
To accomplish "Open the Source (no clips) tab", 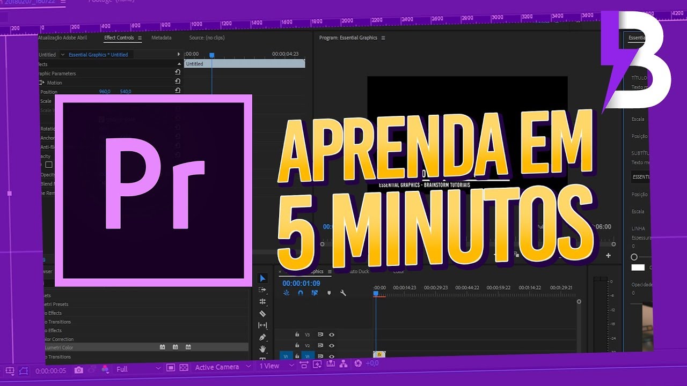I will [x=207, y=38].
